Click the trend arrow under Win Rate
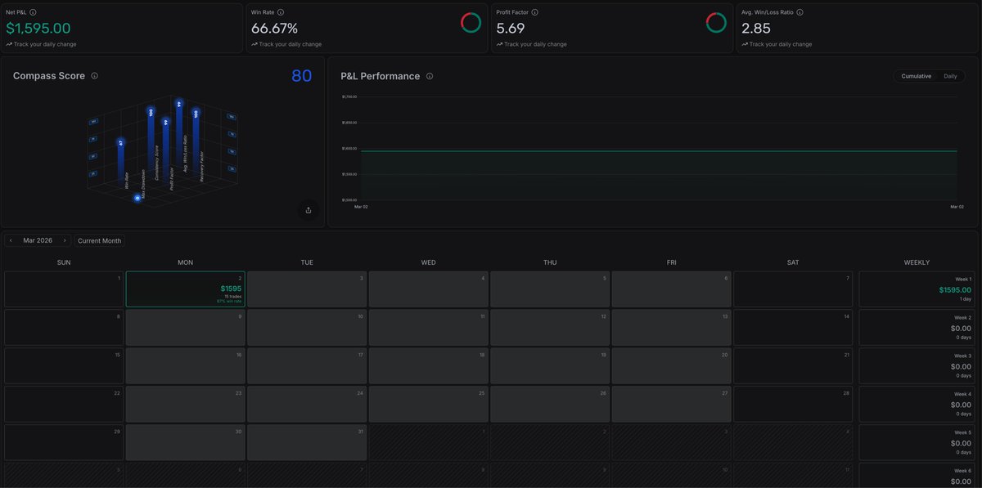Viewport: 982px width, 488px height. pyautogui.click(x=254, y=44)
